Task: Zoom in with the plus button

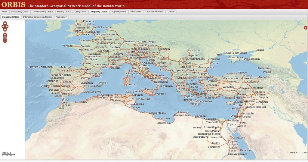Action: coord(5,34)
